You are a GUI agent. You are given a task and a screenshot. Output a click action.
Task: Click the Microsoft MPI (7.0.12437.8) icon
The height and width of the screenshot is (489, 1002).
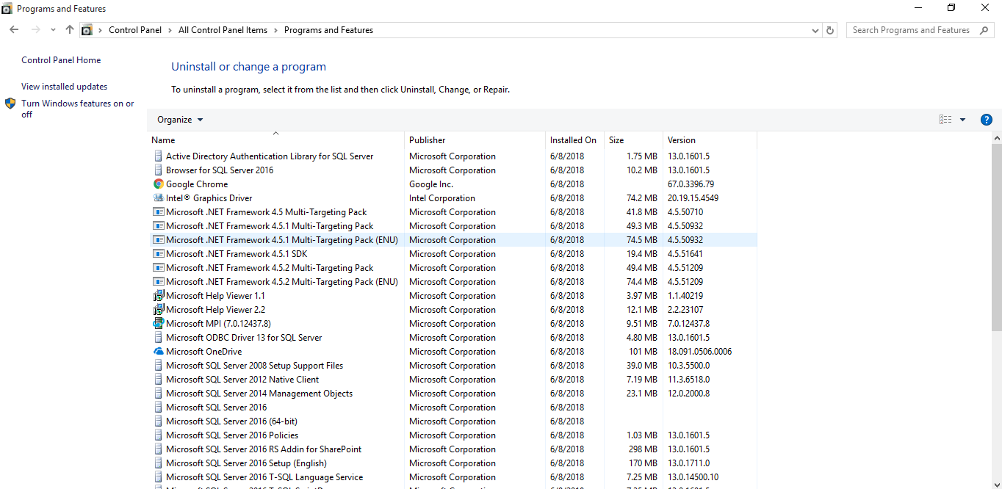pyautogui.click(x=158, y=324)
